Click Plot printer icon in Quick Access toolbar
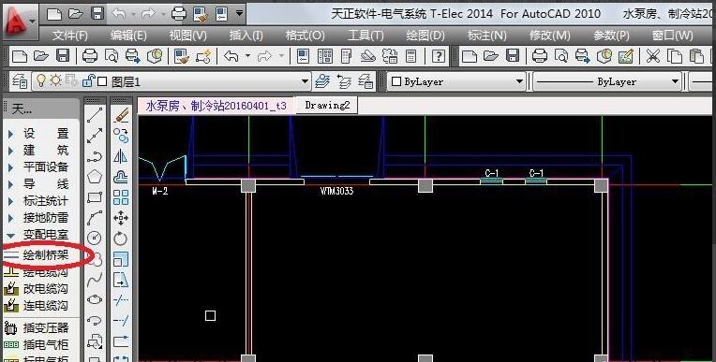 click(179, 13)
